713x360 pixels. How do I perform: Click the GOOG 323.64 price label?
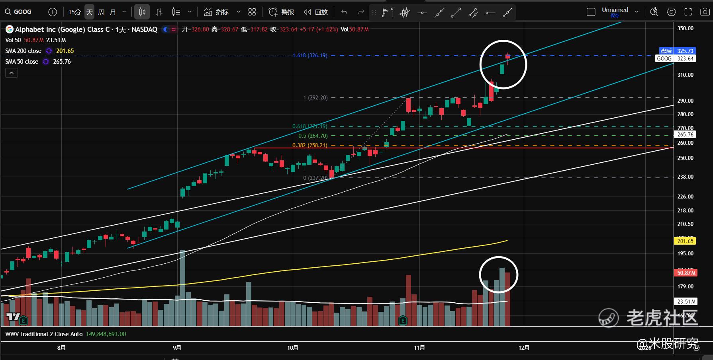[x=675, y=58]
